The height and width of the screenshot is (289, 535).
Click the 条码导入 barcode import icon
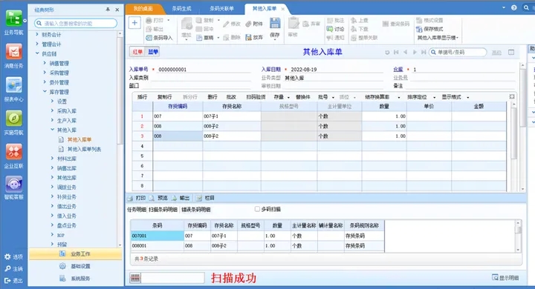(x=149, y=38)
